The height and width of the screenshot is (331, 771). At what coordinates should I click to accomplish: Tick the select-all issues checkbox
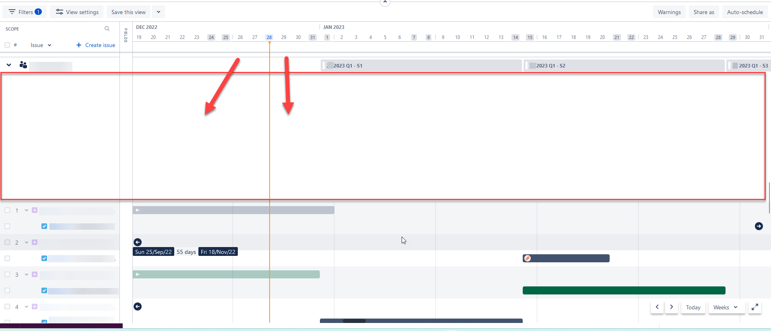coord(7,45)
